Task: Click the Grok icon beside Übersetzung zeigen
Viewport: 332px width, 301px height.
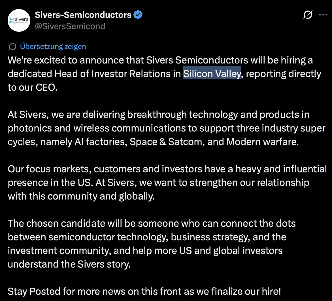Action: point(12,46)
